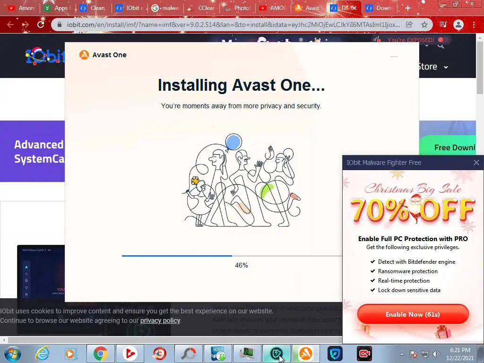Open the IObit installer taskbar icon
The height and width of the screenshot is (363, 484).
218,354
